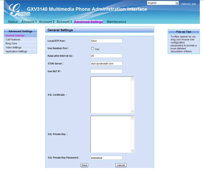
Task: Open Ring Tone settings in sidebar
Action: tap(12, 44)
